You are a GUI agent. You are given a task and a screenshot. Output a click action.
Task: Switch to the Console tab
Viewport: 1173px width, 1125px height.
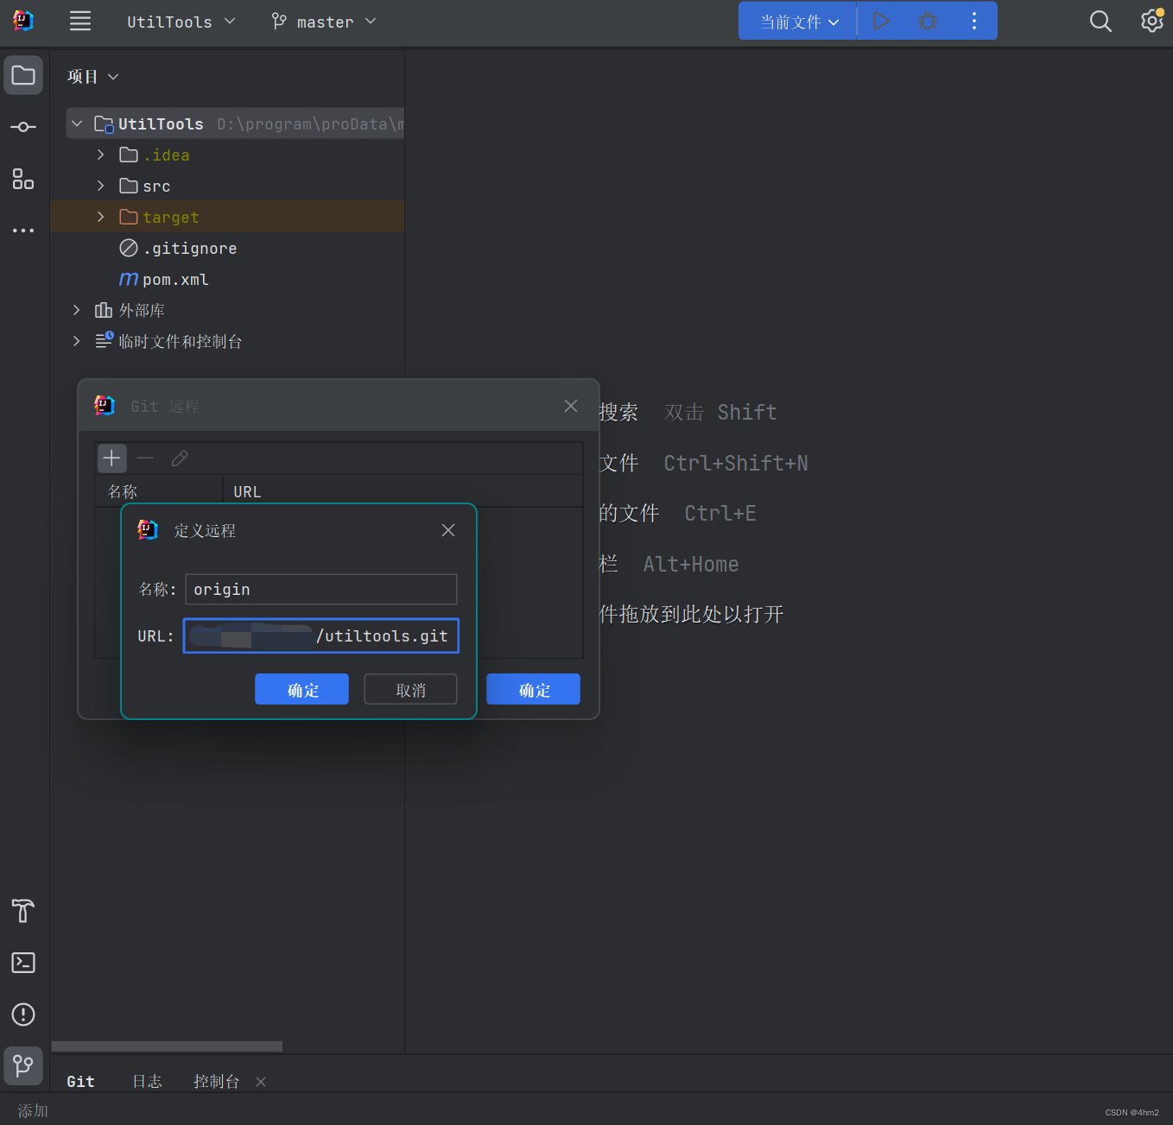(x=216, y=1082)
